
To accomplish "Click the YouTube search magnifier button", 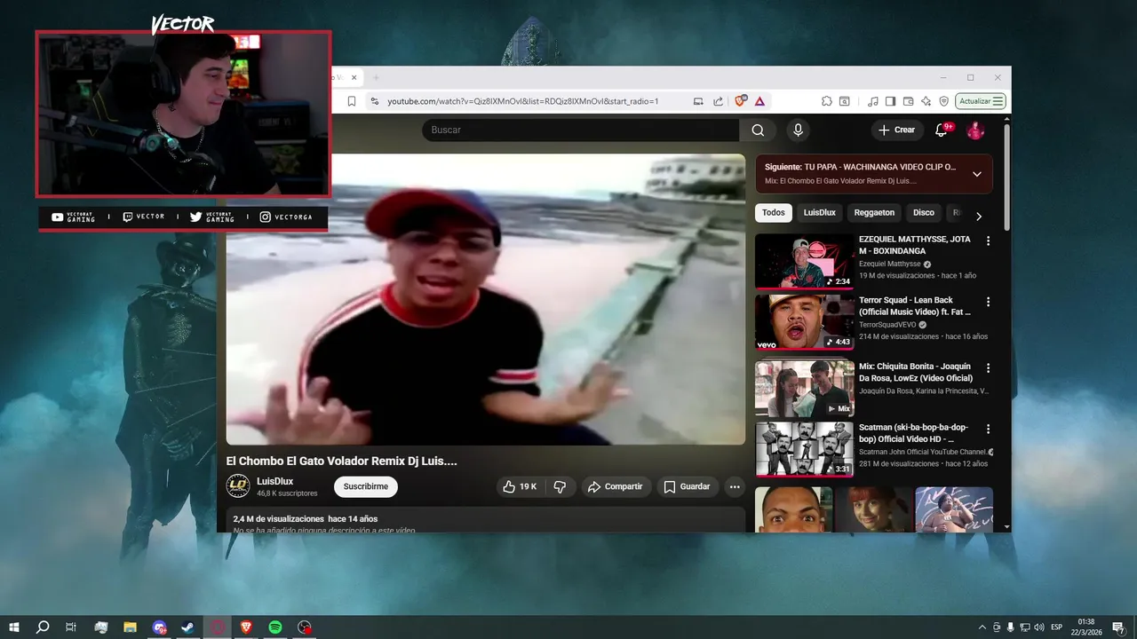I will (758, 130).
